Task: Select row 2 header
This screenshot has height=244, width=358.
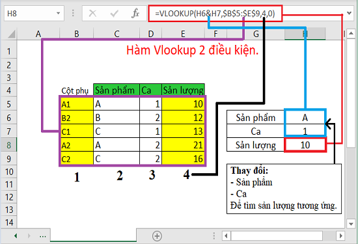Action: pos(8,65)
